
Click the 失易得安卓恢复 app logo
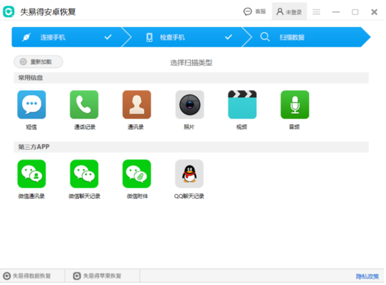8,12
